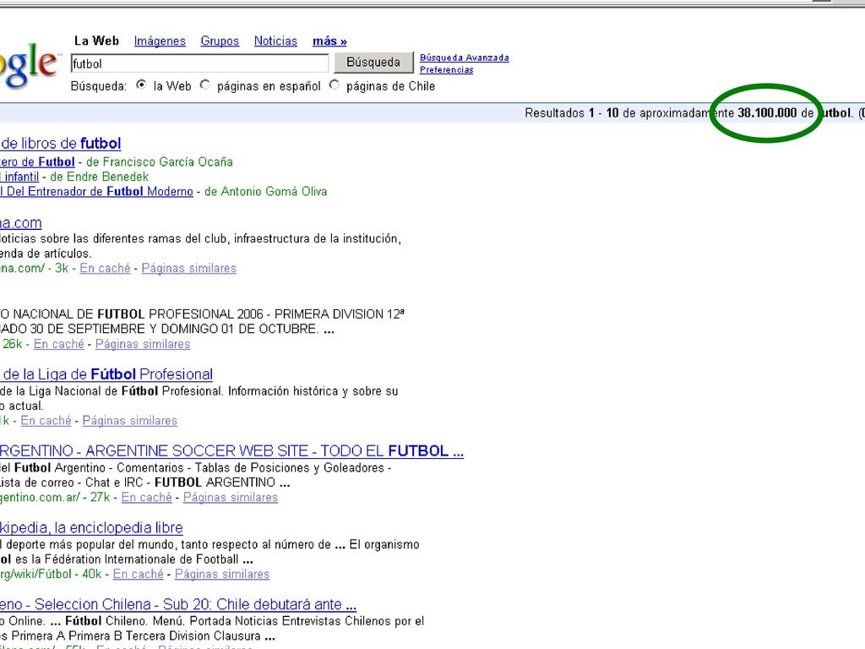
Task: Open the 'infantil' book link
Action: coord(19,177)
